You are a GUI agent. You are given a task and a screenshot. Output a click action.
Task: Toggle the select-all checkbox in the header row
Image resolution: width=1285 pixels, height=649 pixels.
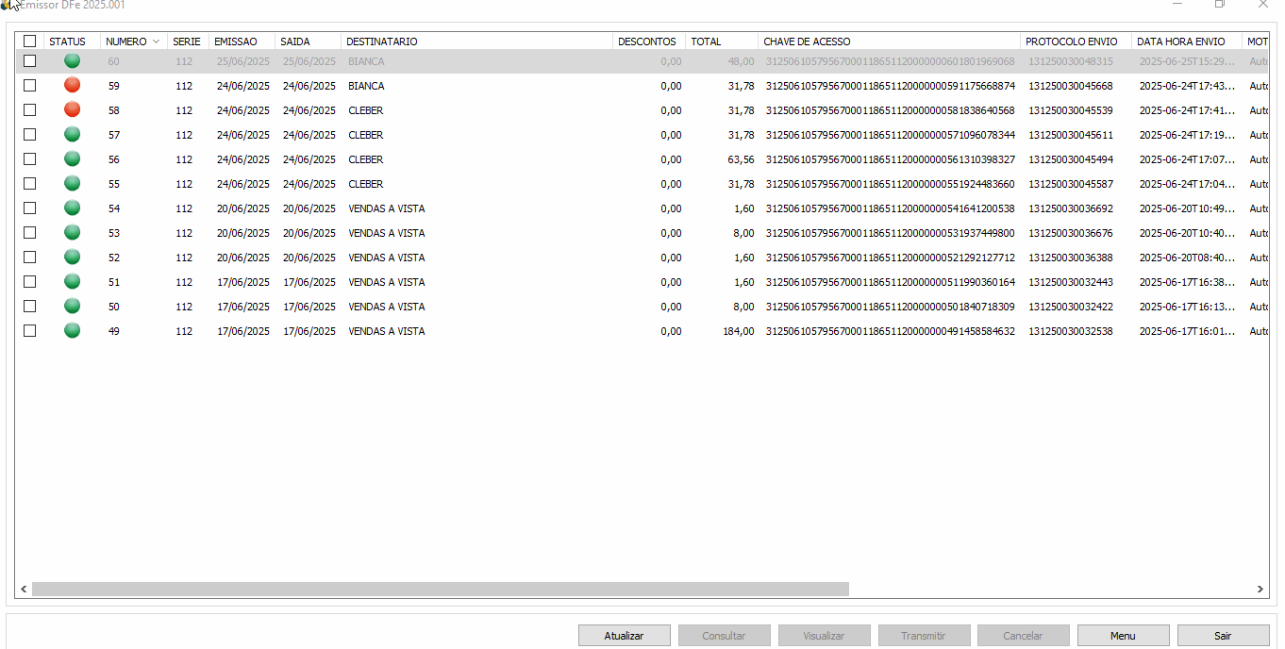pyautogui.click(x=29, y=41)
